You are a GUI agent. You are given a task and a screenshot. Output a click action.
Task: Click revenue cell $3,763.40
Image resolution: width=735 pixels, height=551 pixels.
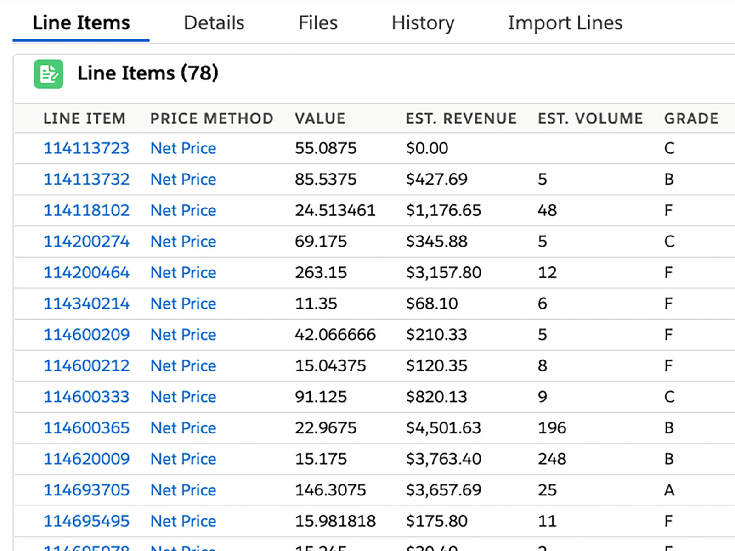444,459
